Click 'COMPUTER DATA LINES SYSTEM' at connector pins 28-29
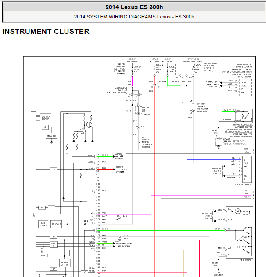Screen dimensions: 266x277 [124, 245]
